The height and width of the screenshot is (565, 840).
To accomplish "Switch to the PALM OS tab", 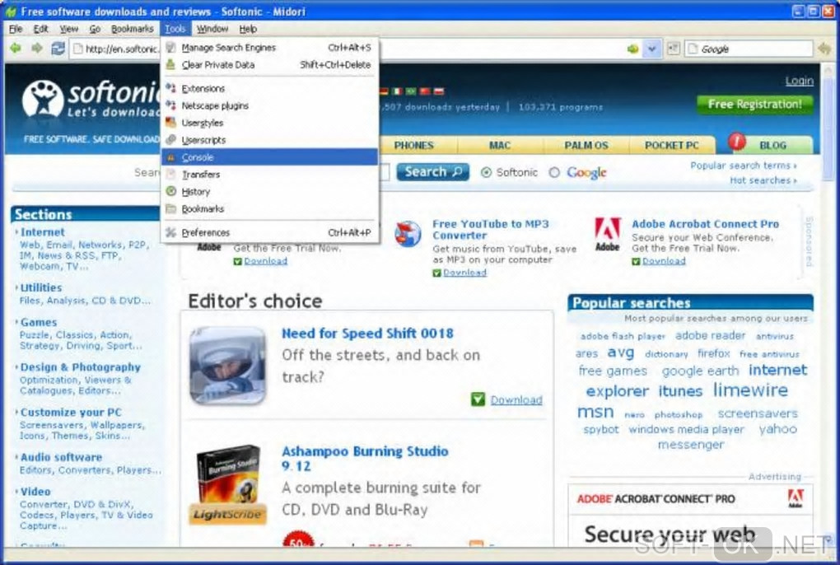I will (x=586, y=145).
